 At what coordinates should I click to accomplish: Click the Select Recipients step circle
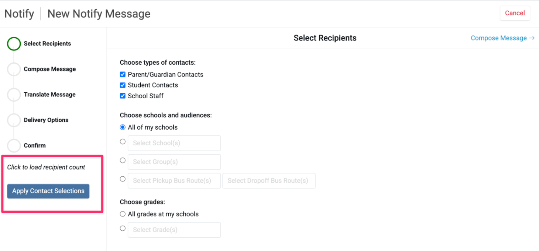14,44
